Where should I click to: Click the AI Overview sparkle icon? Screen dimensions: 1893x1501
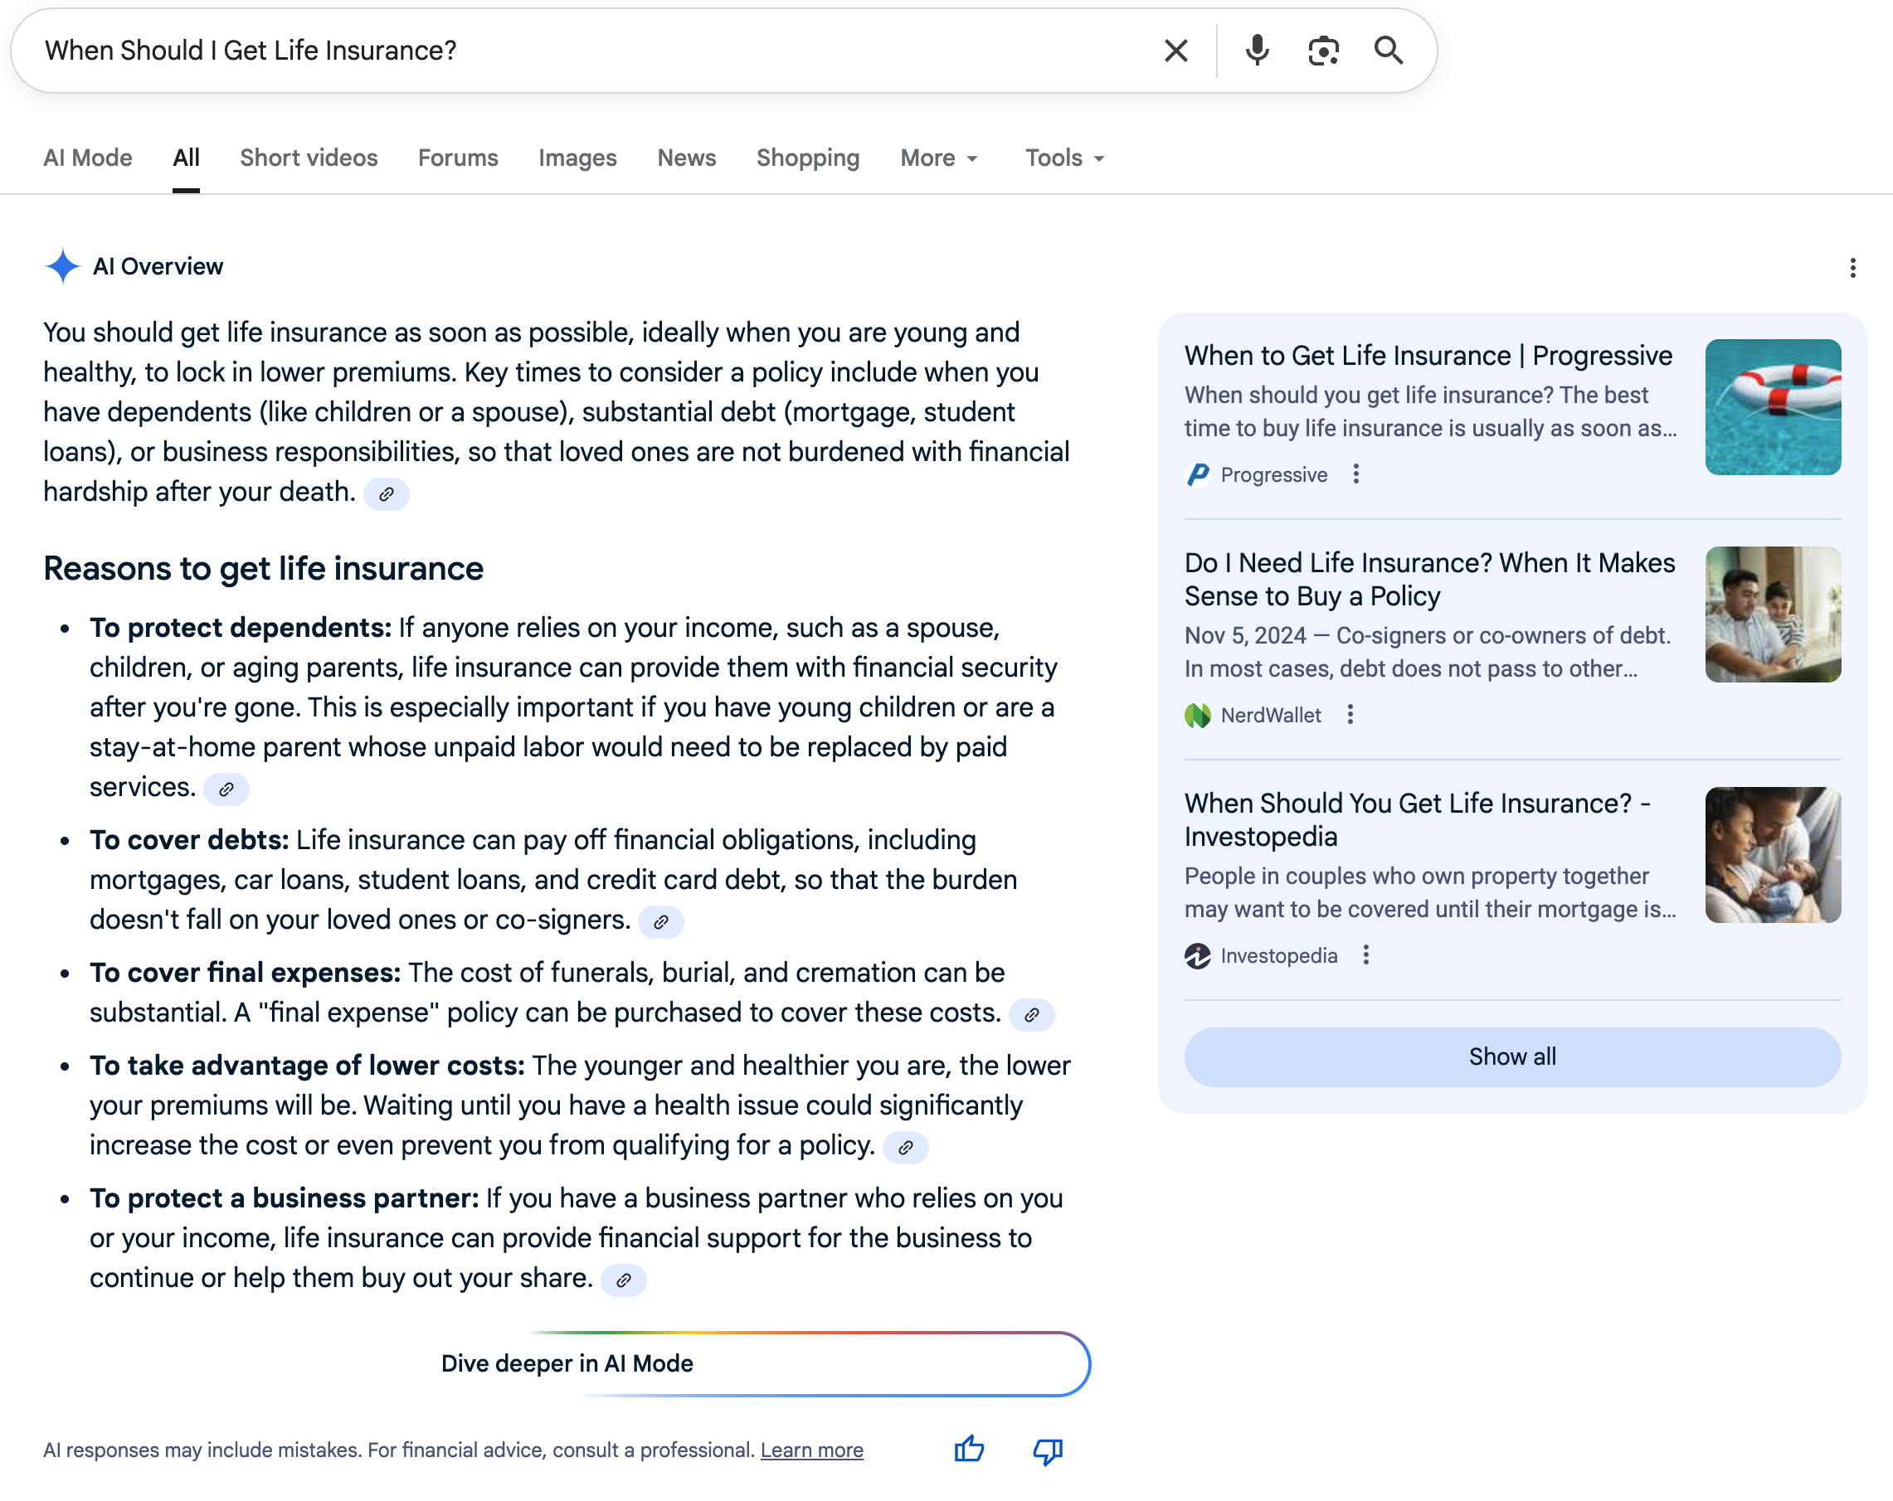pyautogui.click(x=61, y=265)
